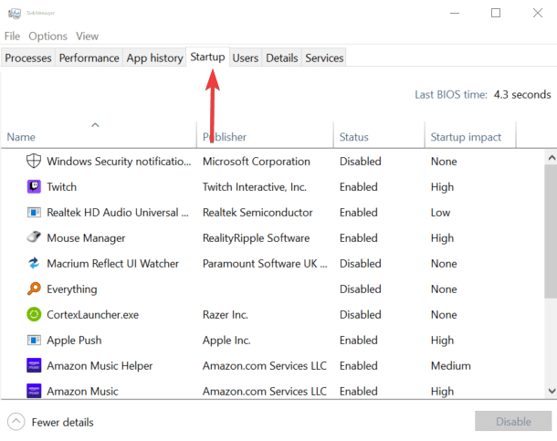
Task: Sort list by Startup impact column
Action: click(470, 134)
